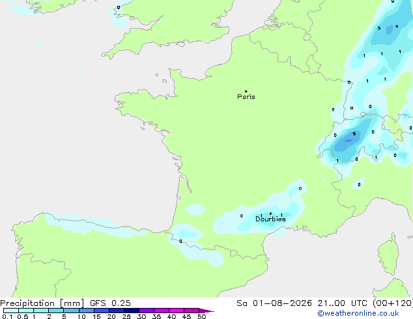Click the legend scale label 10
The height and width of the screenshot is (319, 413).
(81, 316)
